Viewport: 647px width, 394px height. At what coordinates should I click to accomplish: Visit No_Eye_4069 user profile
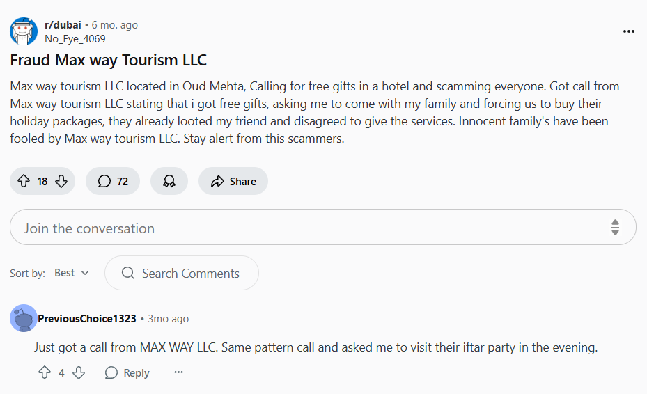pyautogui.click(x=75, y=39)
